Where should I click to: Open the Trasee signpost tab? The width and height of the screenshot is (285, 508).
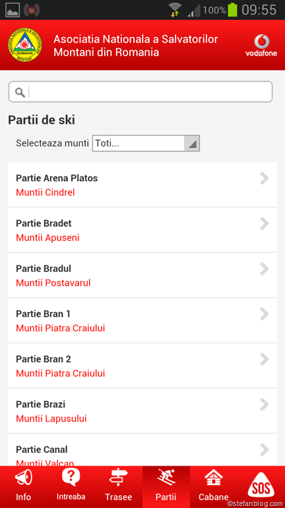coord(119,487)
